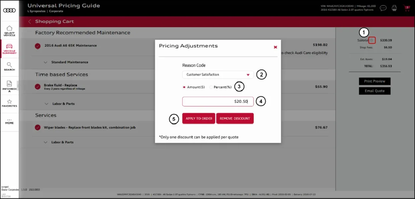Open the chat bubble icon in header
This screenshot has width=415, height=199.
click(383, 8)
